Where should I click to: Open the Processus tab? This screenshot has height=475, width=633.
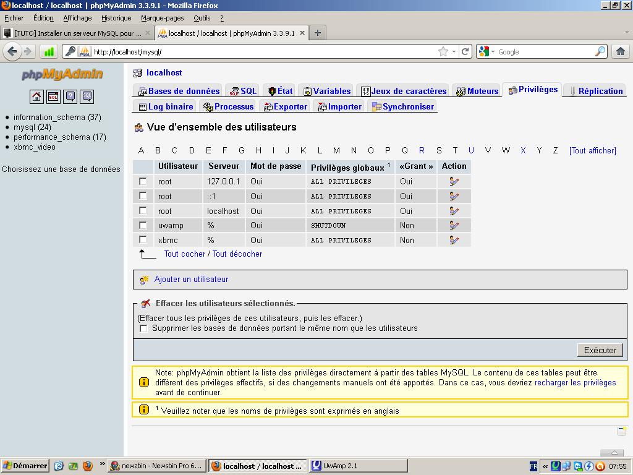pos(229,106)
